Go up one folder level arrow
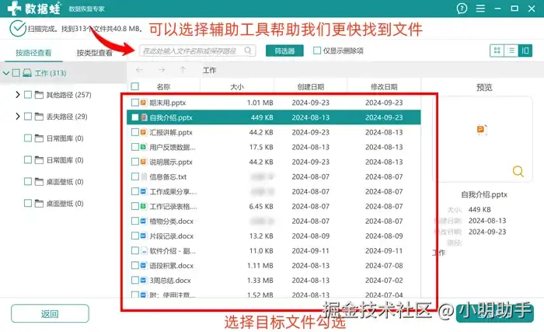Screen dimensions: 544x332 [183, 70]
